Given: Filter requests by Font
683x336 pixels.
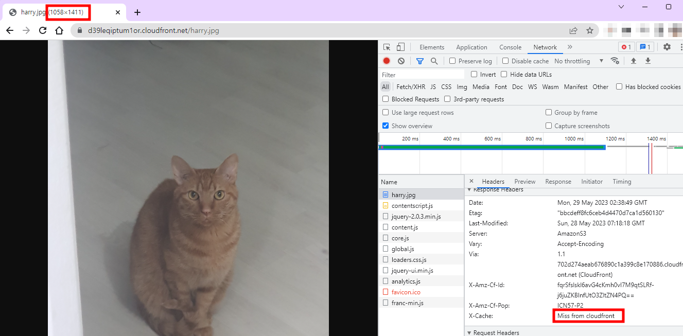Looking at the screenshot, I should pyautogui.click(x=501, y=86).
